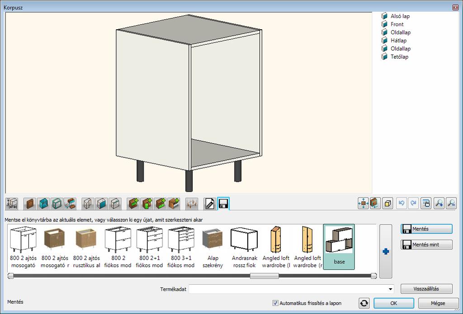Choose the solid teal cube tool
Screen dimensions: 463x314
(43, 203)
